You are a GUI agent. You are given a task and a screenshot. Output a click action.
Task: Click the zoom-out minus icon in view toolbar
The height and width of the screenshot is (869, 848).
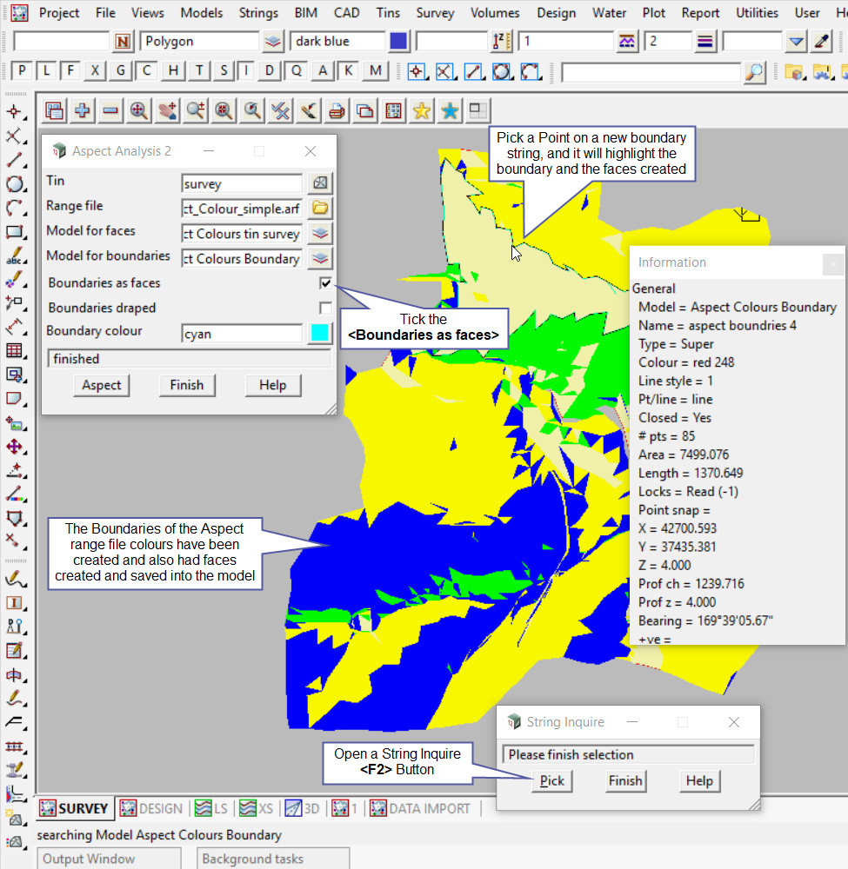tap(110, 110)
